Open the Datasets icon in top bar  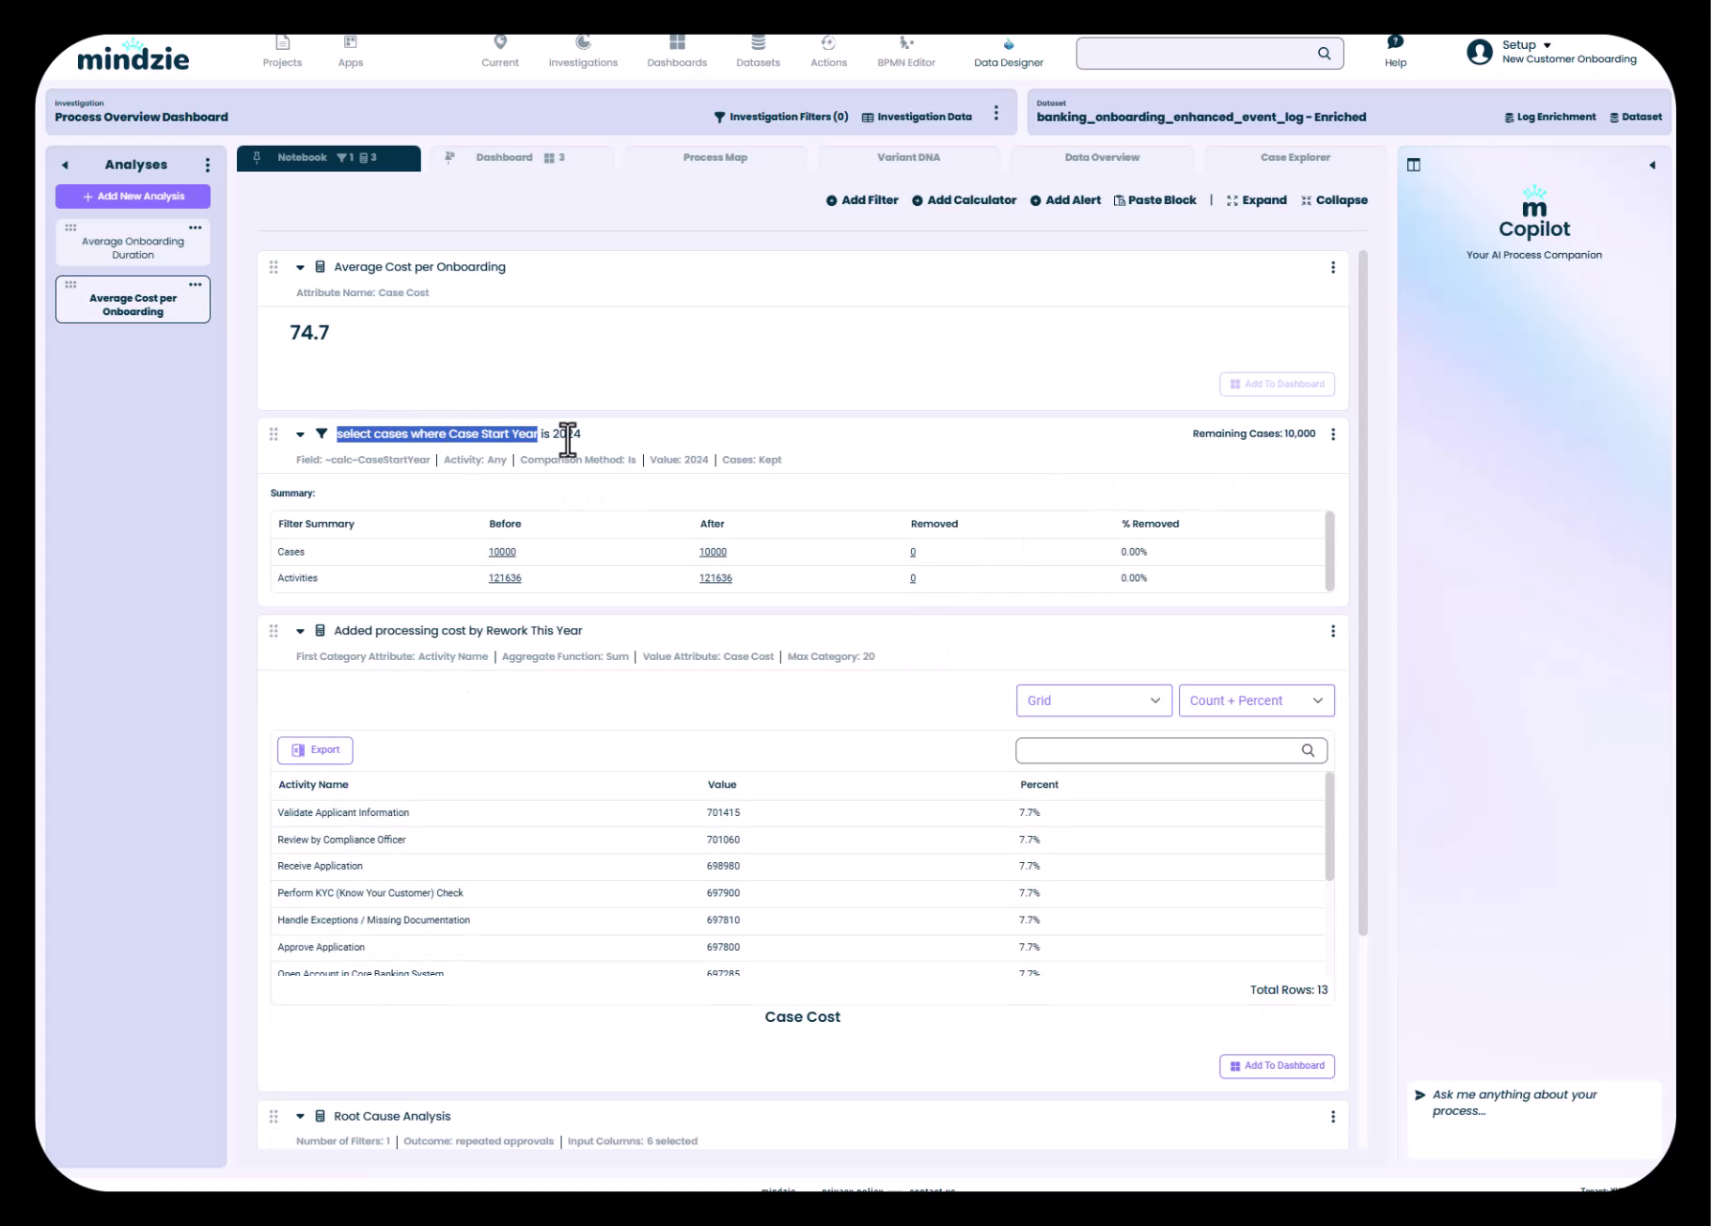click(758, 44)
